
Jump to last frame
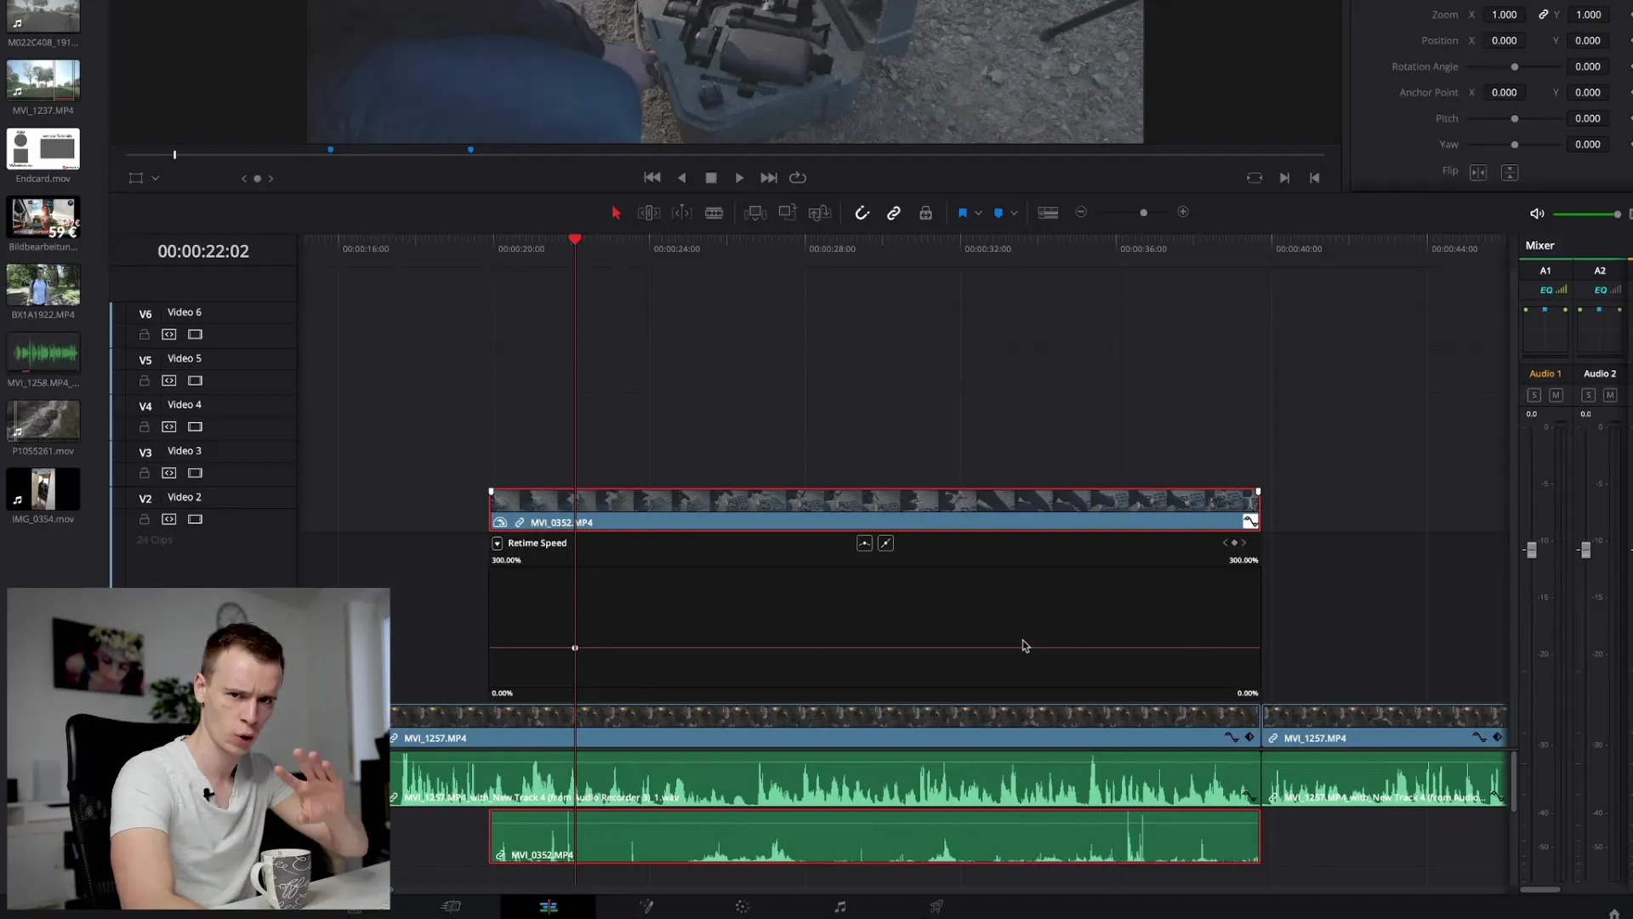coord(769,178)
